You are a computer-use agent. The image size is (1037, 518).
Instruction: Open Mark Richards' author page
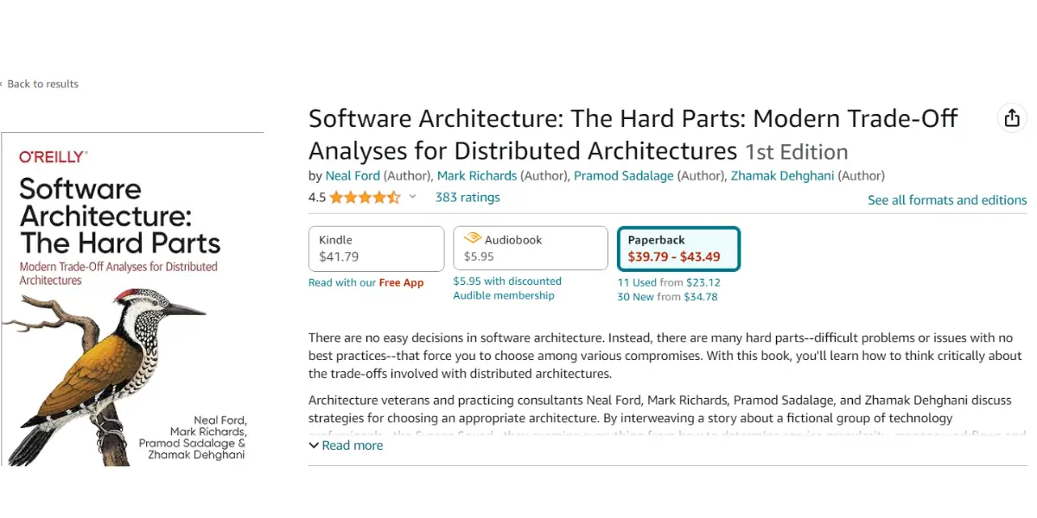point(477,175)
